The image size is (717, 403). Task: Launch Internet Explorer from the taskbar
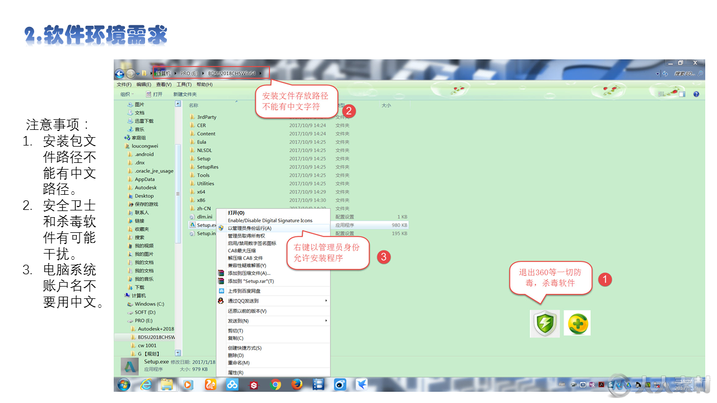tap(146, 385)
